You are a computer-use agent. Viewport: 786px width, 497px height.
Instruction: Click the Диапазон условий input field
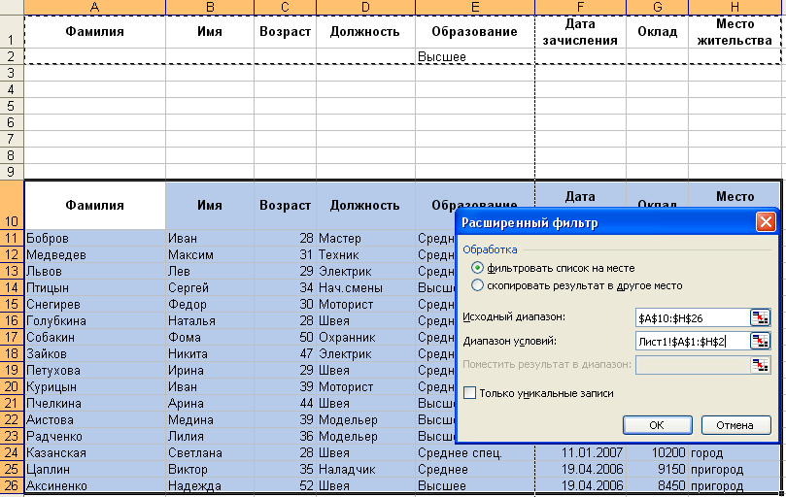[x=693, y=341]
